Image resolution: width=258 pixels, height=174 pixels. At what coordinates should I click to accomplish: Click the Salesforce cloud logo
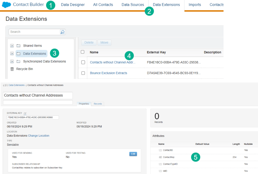pos(7,5)
